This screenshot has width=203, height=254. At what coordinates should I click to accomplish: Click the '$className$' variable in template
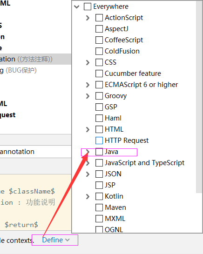pyautogui.click(x=32, y=191)
